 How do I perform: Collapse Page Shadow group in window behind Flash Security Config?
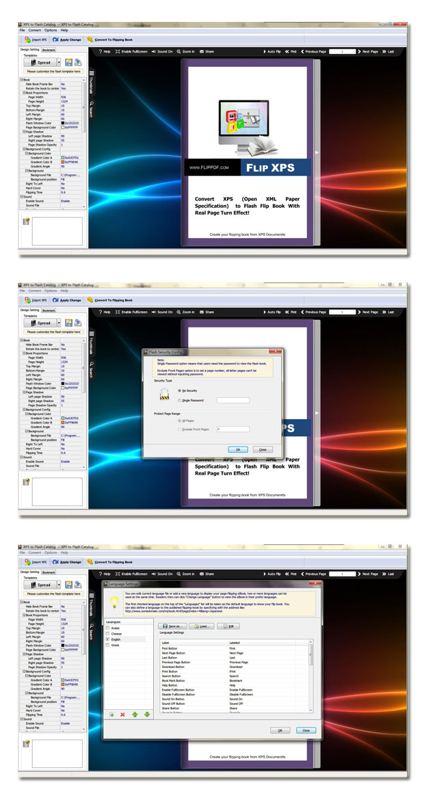point(24,392)
